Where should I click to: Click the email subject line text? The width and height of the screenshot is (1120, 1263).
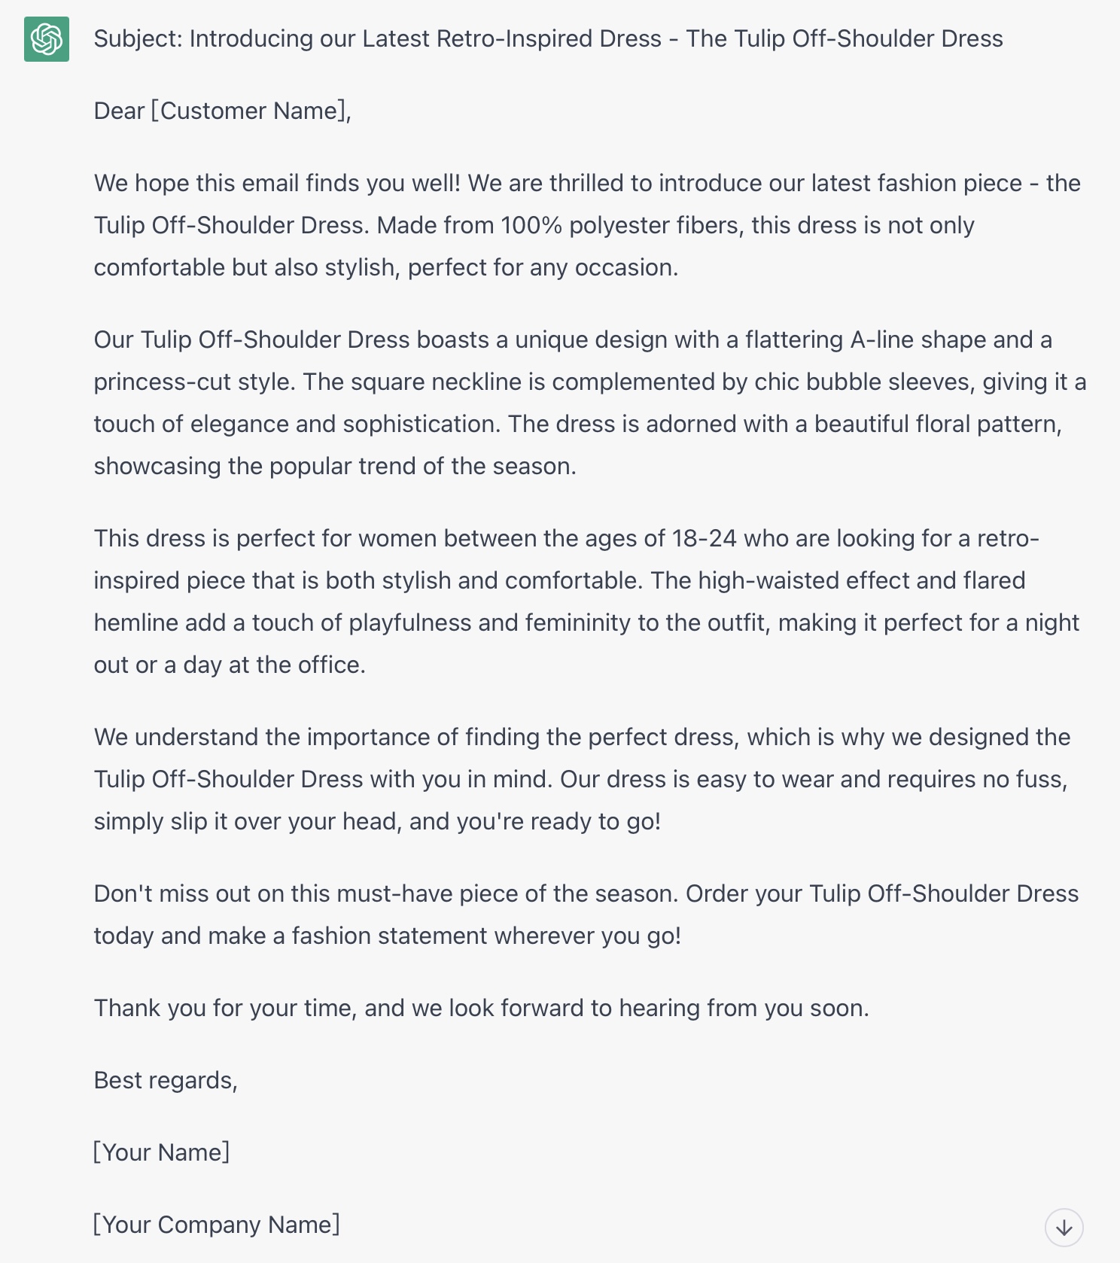(x=548, y=39)
